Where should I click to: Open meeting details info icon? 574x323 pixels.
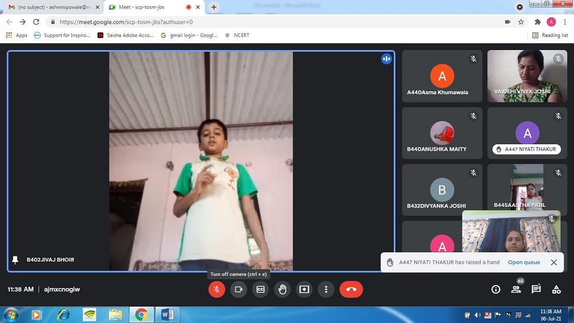496,289
